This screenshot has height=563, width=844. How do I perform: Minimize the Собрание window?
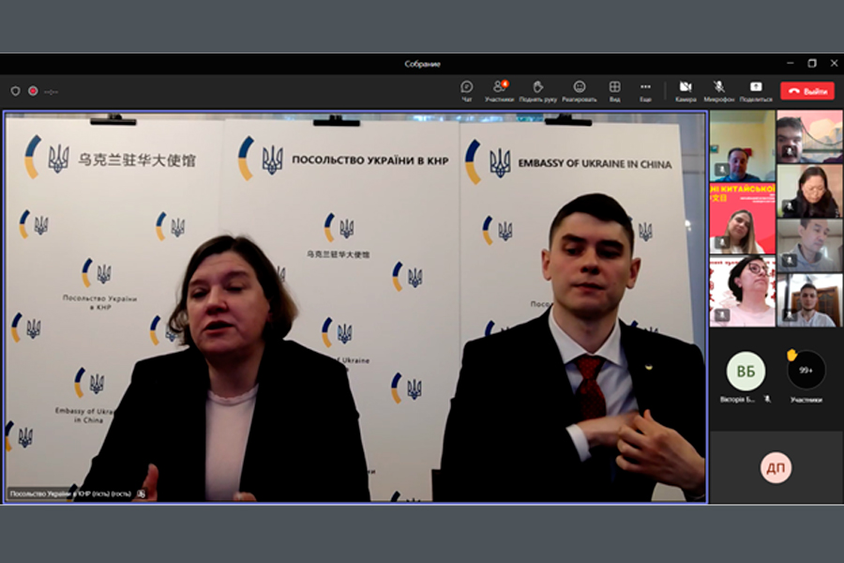[x=791, y=63]
